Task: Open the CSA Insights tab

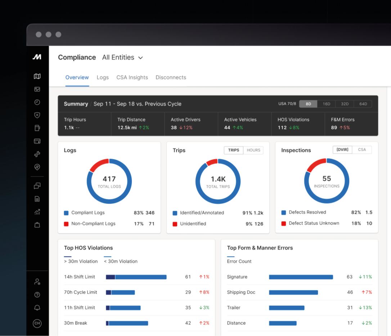Action: [132, 77]
